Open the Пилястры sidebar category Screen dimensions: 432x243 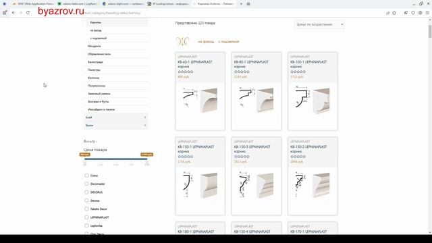[94, 70]
